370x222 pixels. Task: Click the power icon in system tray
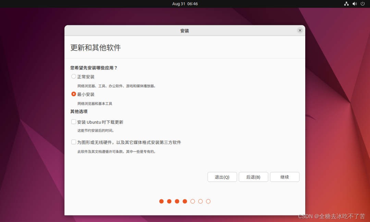tap(363, 4)
